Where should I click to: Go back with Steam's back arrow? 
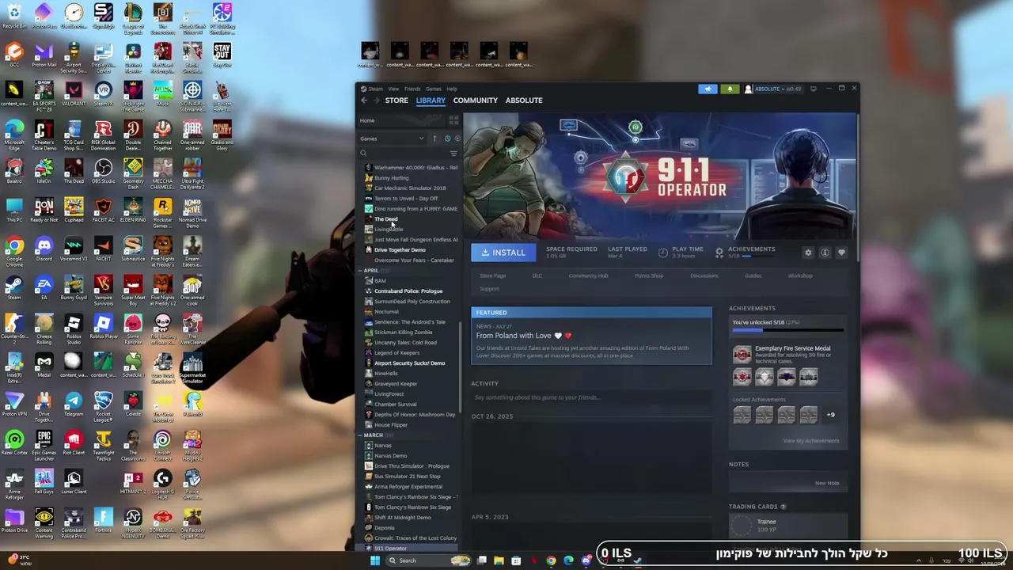click(x=364, y=101)
